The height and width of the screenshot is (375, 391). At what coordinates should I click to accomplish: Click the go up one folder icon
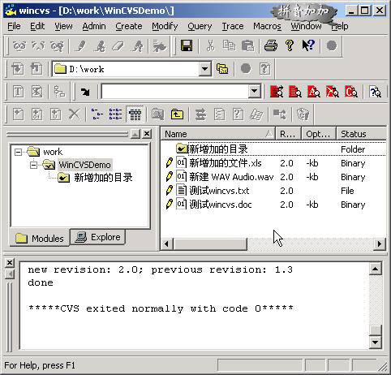[x=177, y=114]
